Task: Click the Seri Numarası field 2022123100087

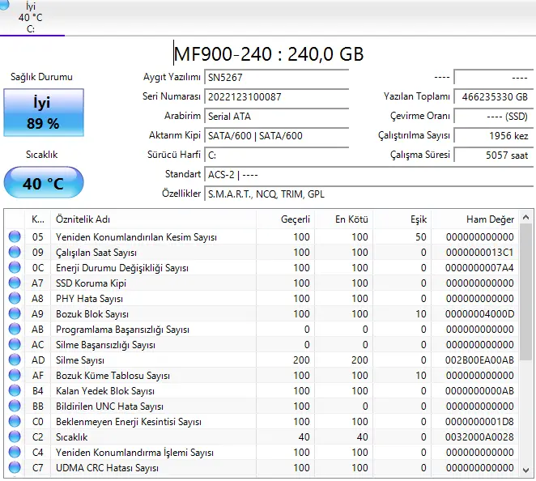Action: pyautogui.click(x=276, y=96)
